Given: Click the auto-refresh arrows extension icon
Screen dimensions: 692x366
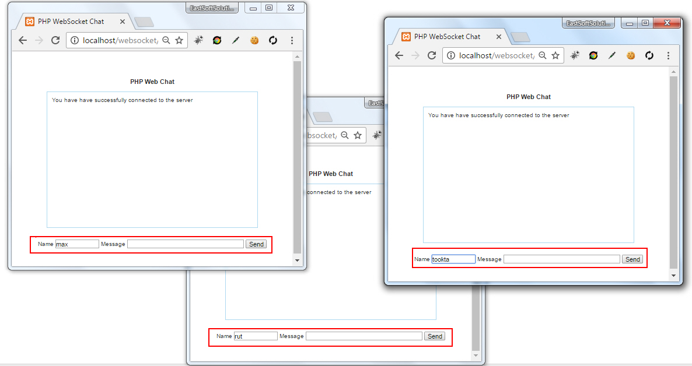Looking at the screenshot, I should point(273,40).
